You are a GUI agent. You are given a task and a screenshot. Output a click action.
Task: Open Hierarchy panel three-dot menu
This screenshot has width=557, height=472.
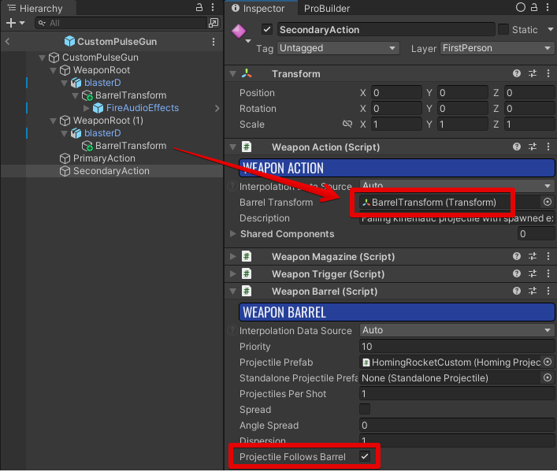[213, 7]
